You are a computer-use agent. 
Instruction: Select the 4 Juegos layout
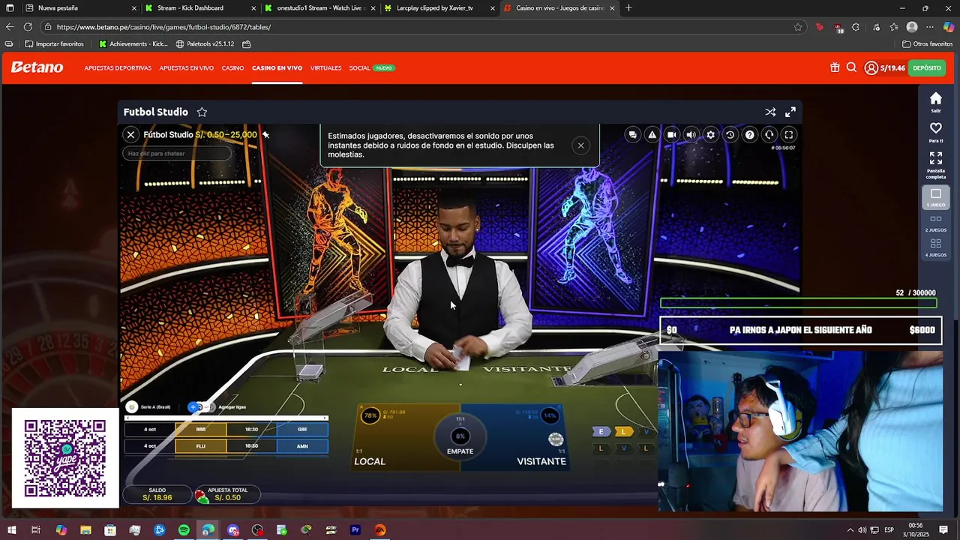936,248
